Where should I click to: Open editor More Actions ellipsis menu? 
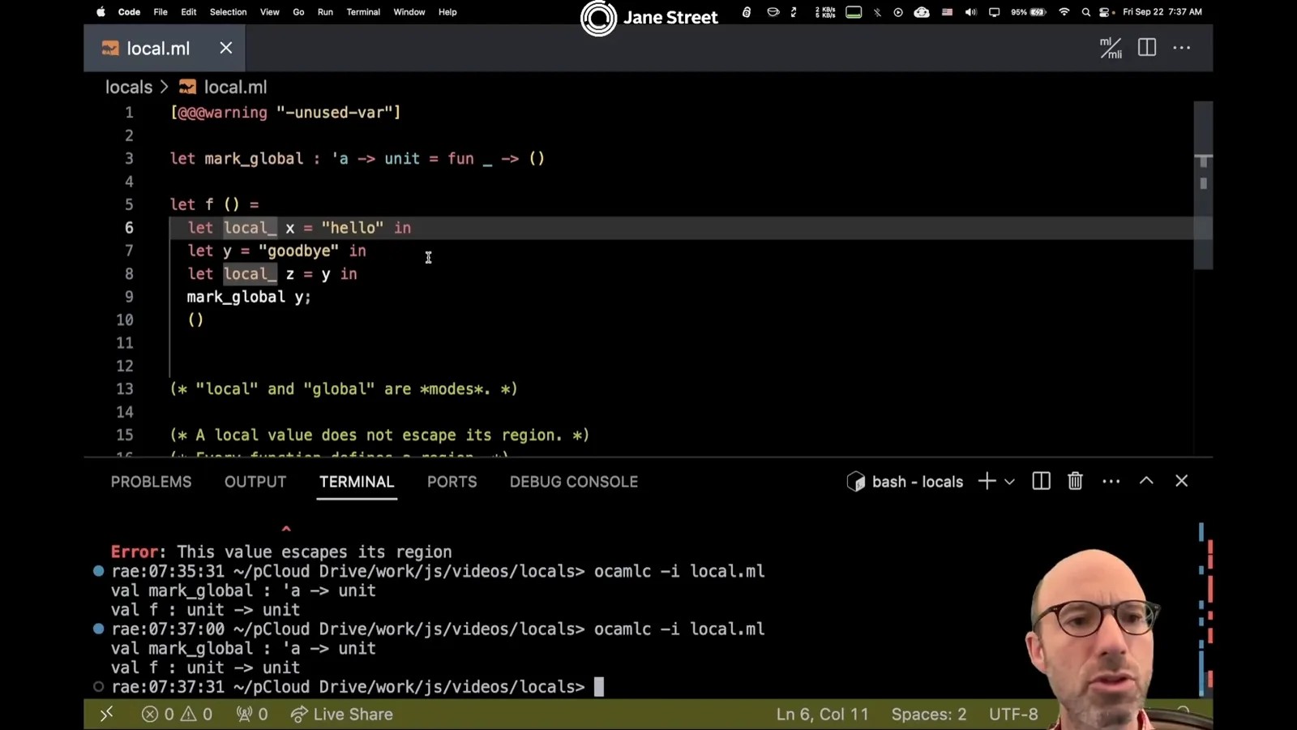(1182, 48)
